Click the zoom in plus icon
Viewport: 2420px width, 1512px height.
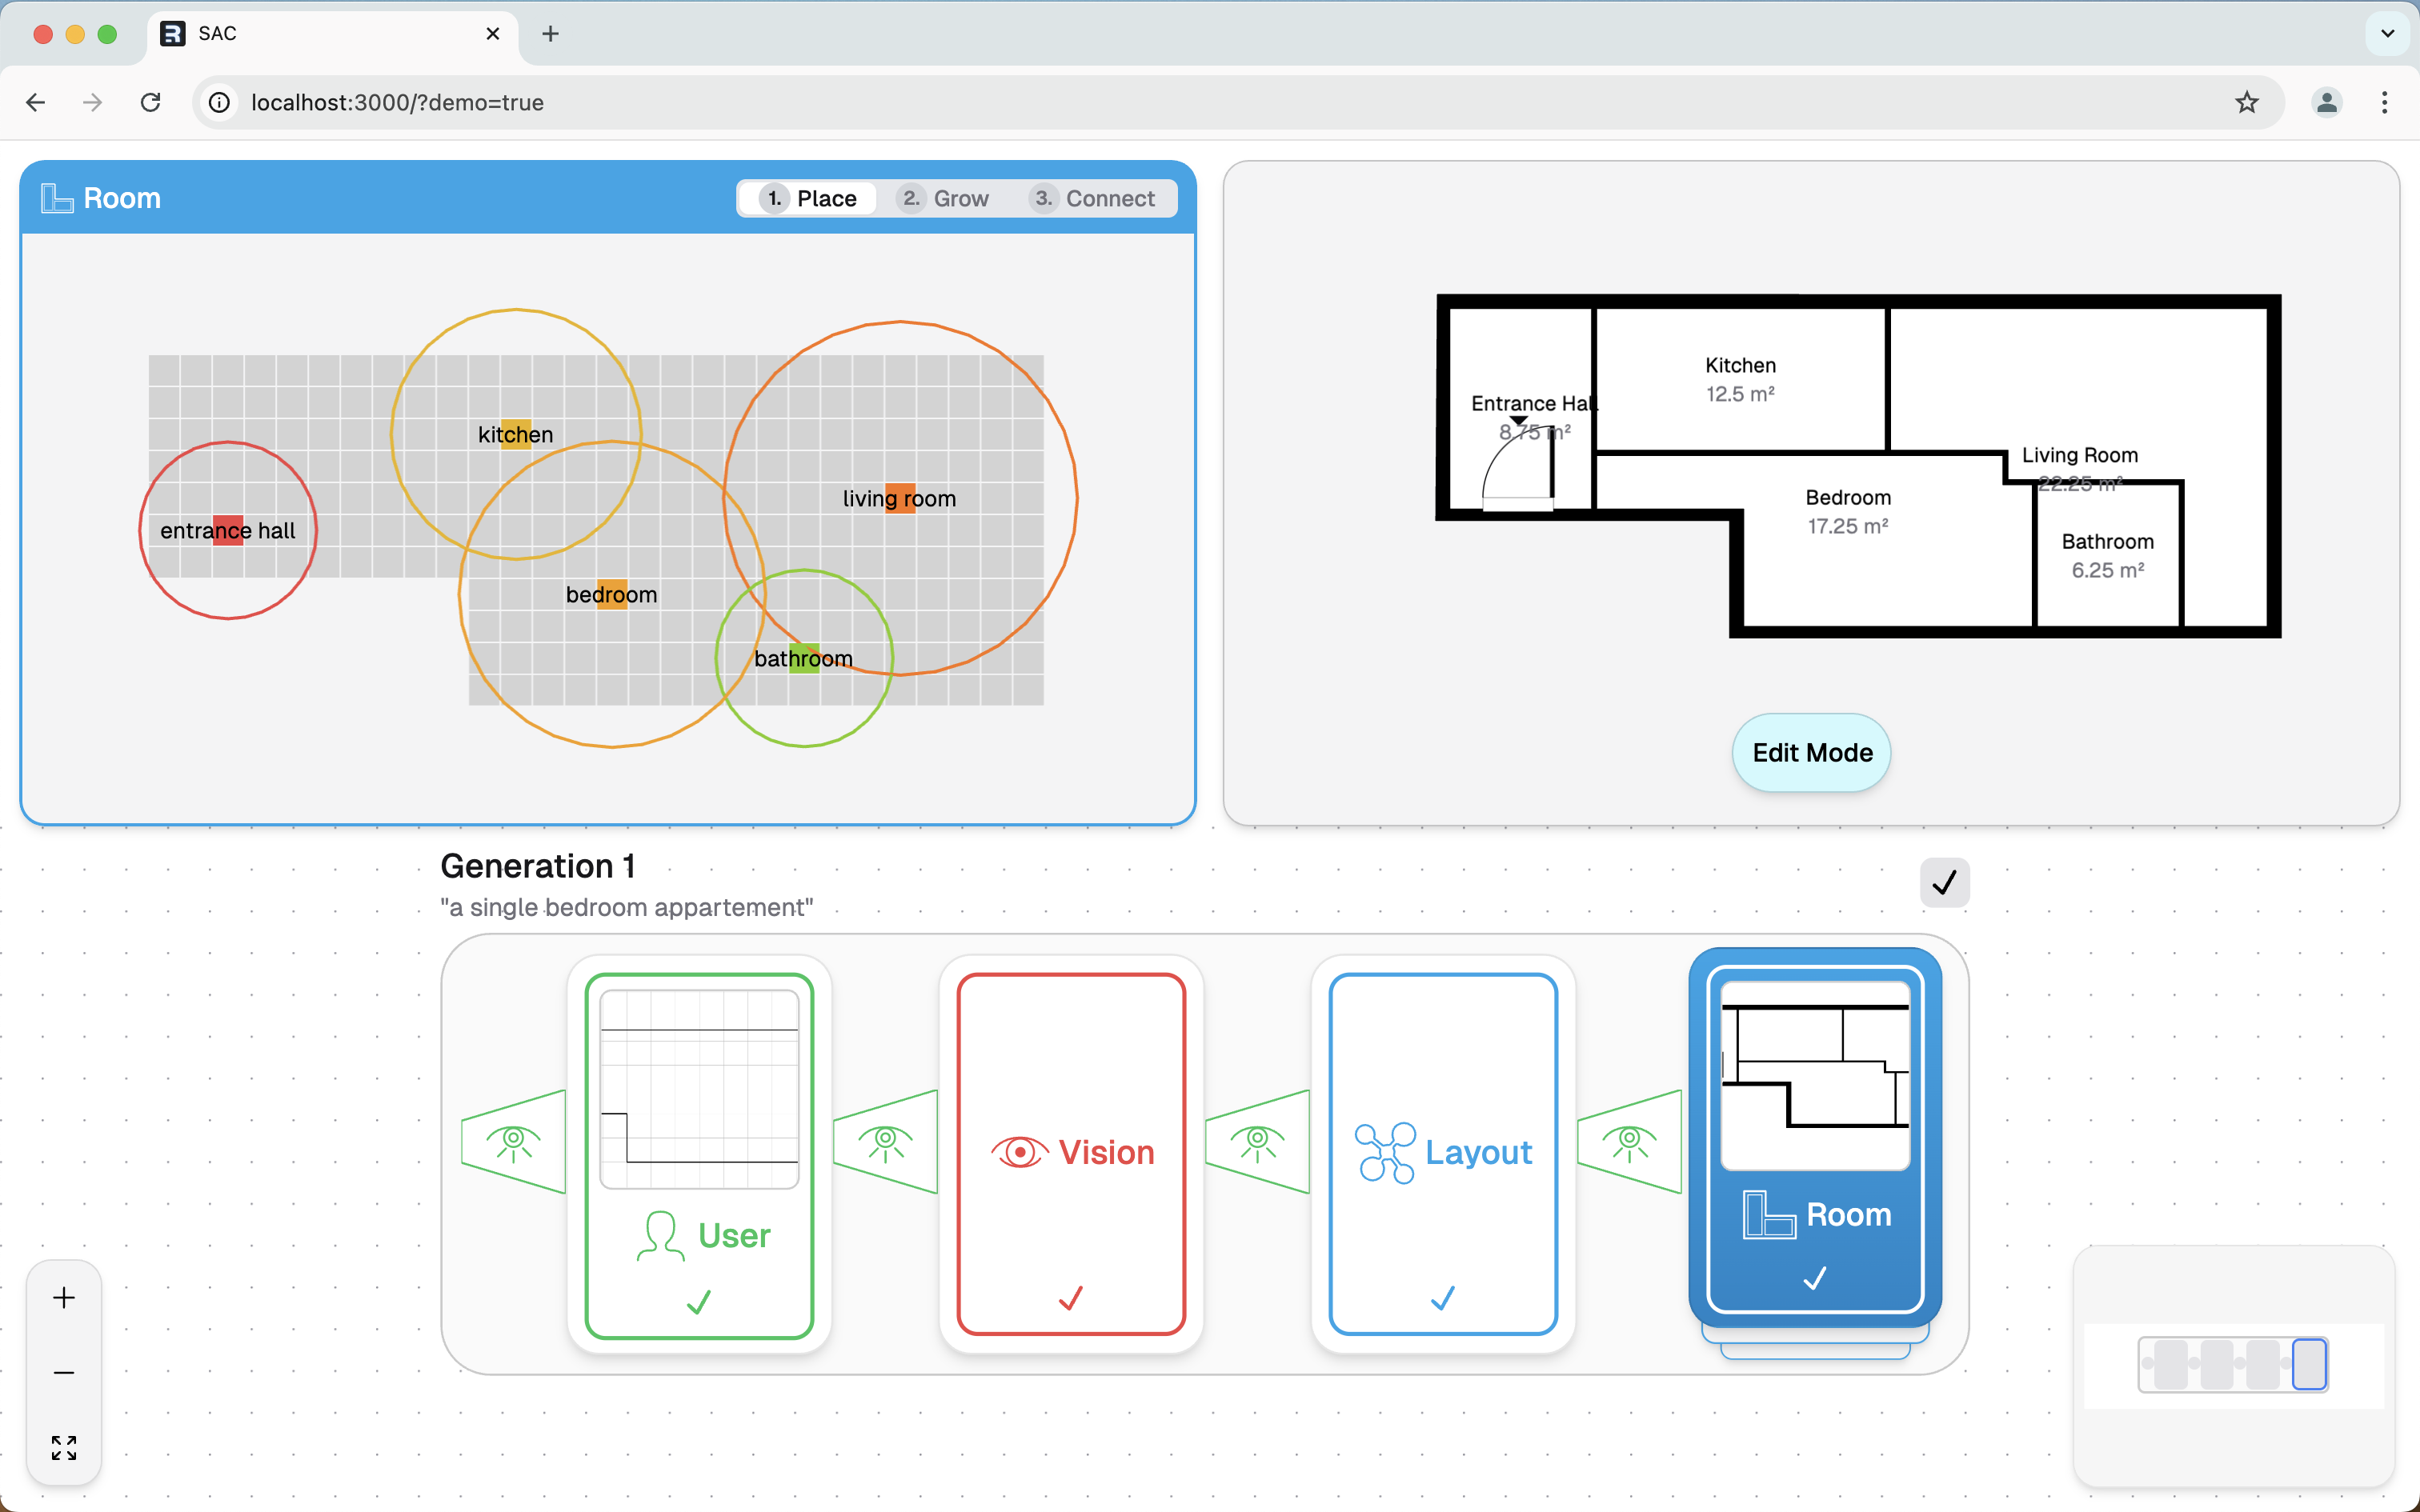click(x=64, y=1298)
